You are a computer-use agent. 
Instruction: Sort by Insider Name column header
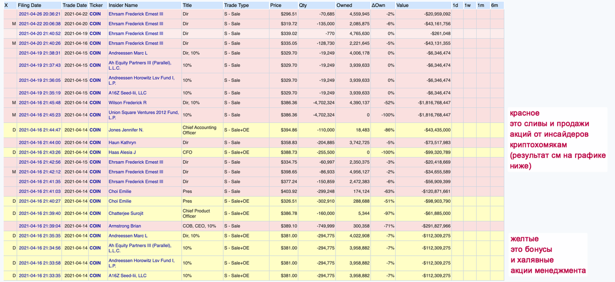pyautogui.click(x=124, y=5)
